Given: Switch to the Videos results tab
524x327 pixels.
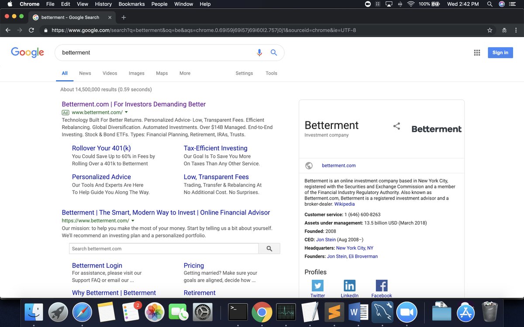Looking at the screenshot, I should (110, 73).
